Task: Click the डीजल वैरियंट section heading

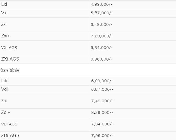Action: coord(10,71)
